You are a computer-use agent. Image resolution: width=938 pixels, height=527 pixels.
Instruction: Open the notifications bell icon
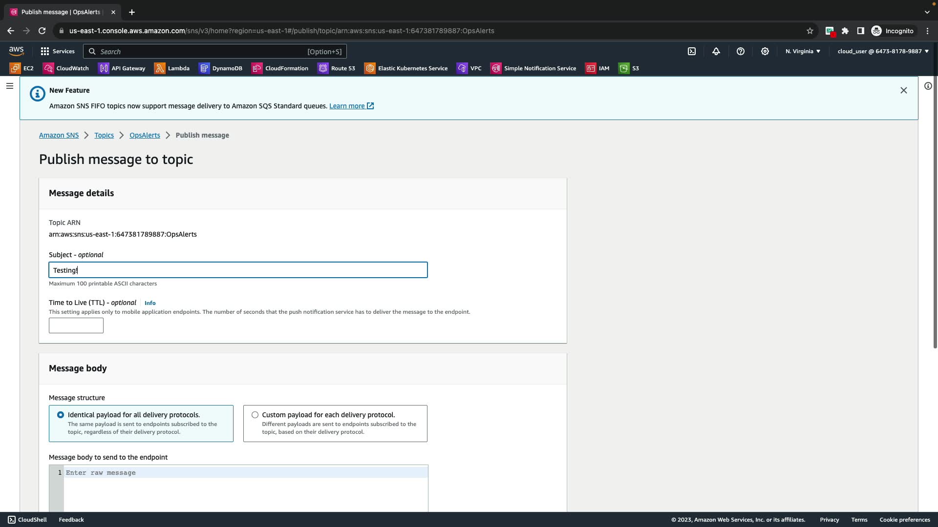[x=716, y=51]
